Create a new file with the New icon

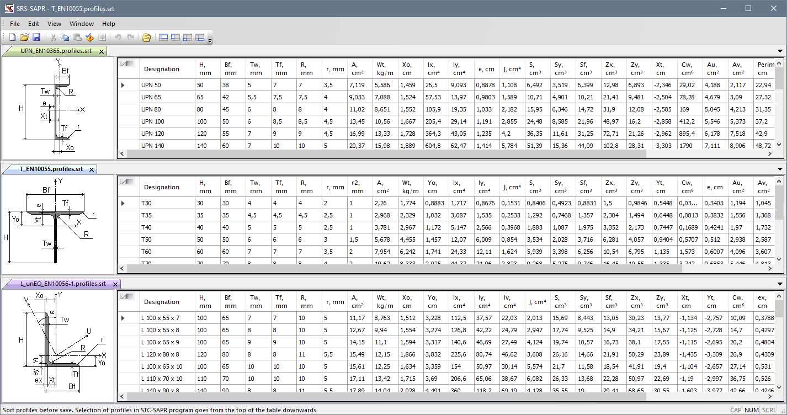pos(12,38)
